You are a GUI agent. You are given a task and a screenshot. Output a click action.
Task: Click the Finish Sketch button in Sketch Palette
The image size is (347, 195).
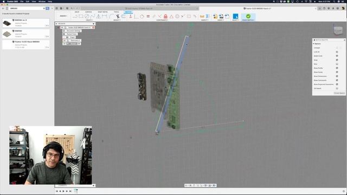[339, 93]
